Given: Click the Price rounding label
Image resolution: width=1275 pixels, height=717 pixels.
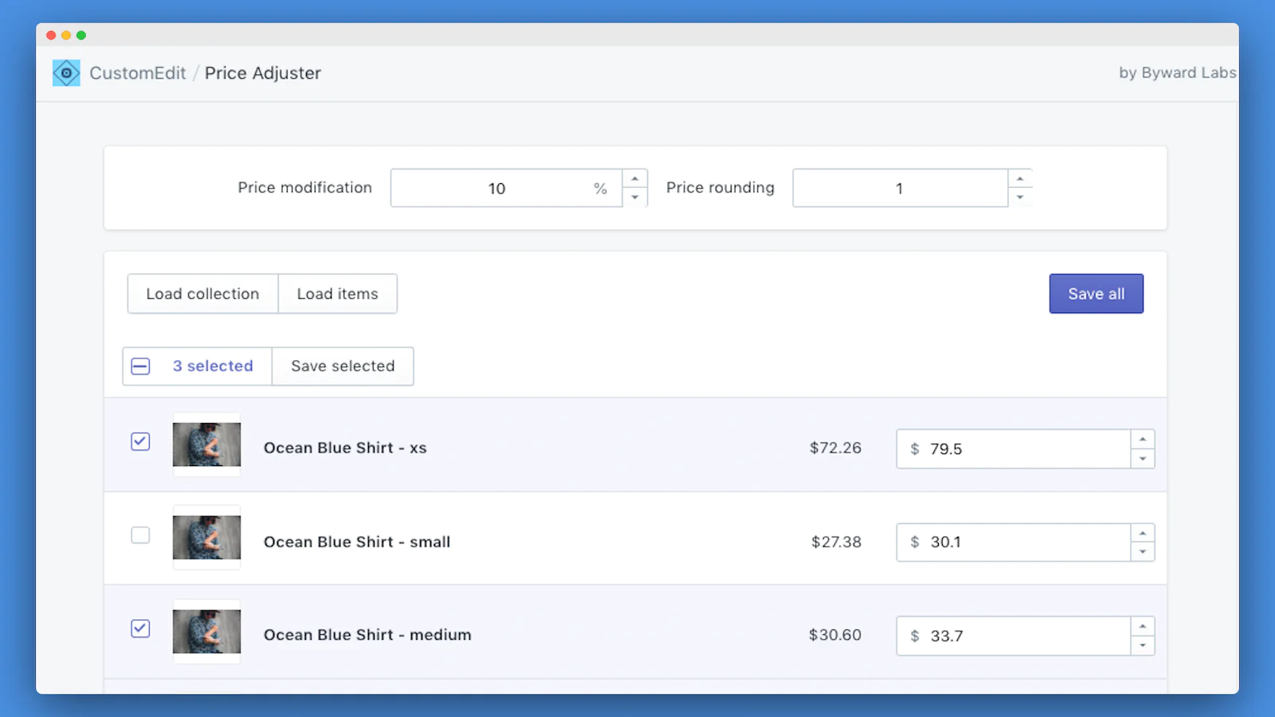Looking at the screenshot, I should click(x=720, y=187).
